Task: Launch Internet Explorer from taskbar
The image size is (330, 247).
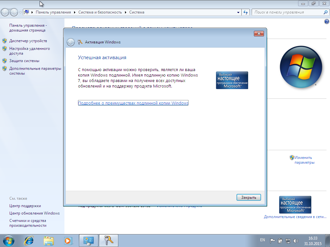Action: click(x=29, y=241)
